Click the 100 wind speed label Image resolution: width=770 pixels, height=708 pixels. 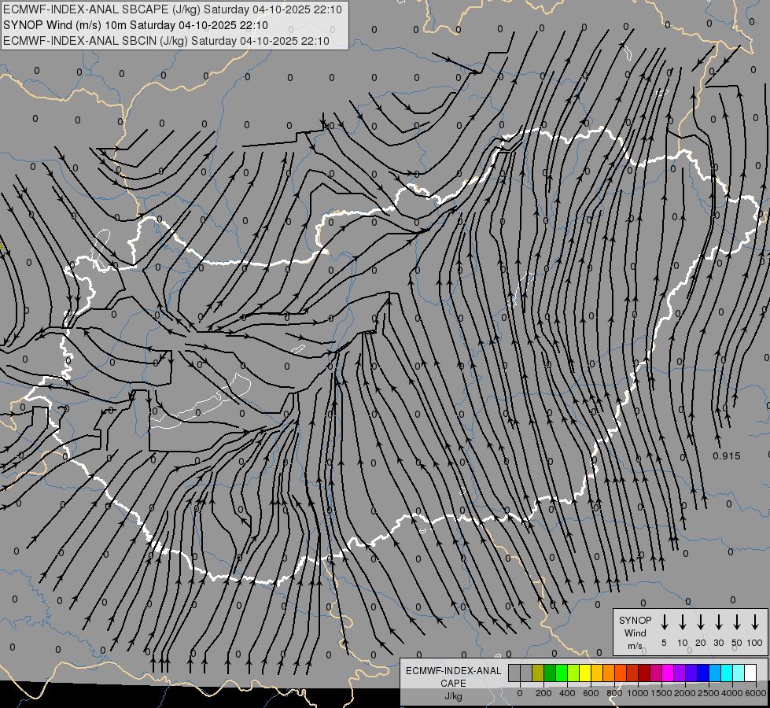[755, 643]
